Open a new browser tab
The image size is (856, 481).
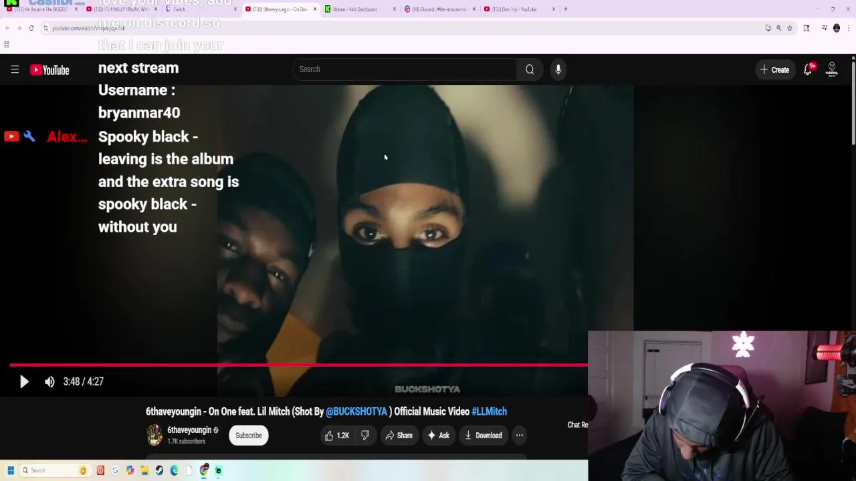pyautogui.click(x=565, y=9)
